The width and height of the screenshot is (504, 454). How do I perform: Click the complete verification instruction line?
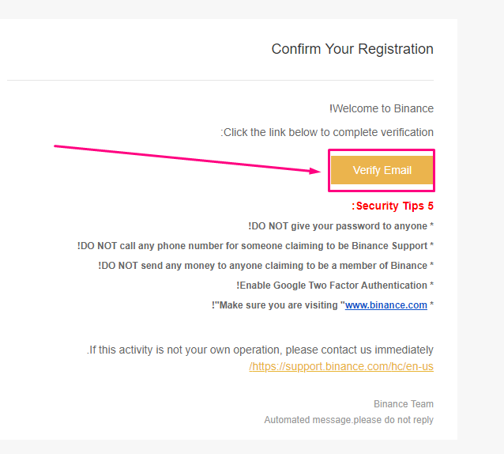click(327, 132)
